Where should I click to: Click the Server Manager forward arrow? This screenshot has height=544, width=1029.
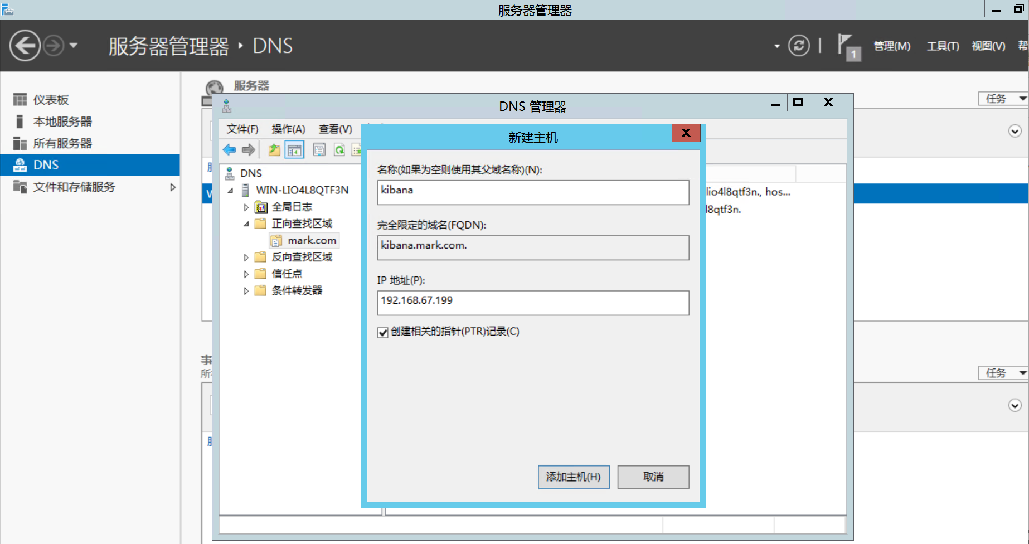(54, 46)
